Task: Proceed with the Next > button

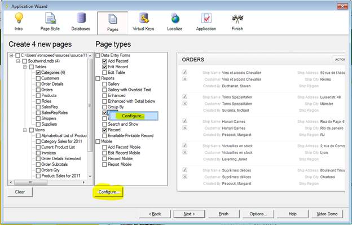Action: click(189, 214)
